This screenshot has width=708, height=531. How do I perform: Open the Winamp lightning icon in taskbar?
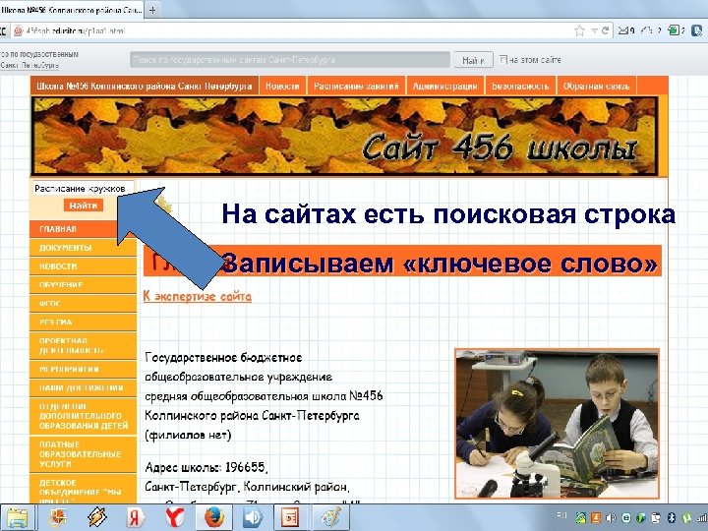pos(96,518)
